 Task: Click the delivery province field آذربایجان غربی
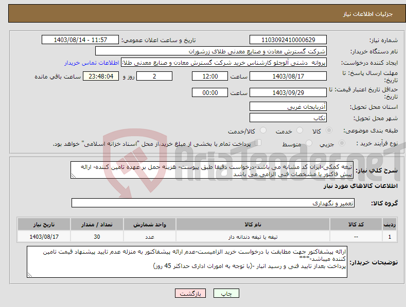coord(288,106)
